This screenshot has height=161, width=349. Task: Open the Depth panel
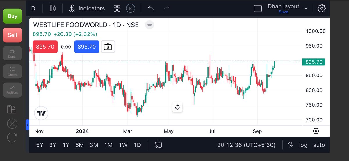[x=12, y=53]
